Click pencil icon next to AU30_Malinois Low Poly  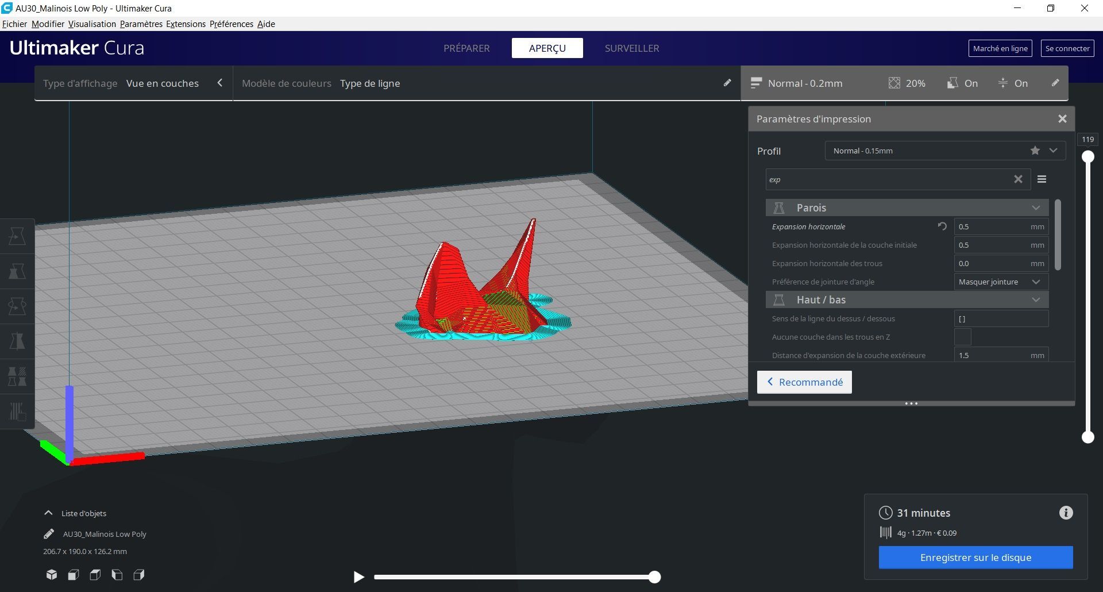(49, 534)
